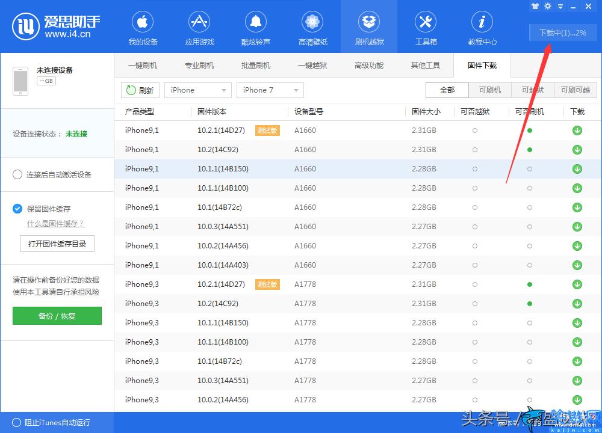
Task: Click the green 备份 / 恢复 button
Action: 57,316
